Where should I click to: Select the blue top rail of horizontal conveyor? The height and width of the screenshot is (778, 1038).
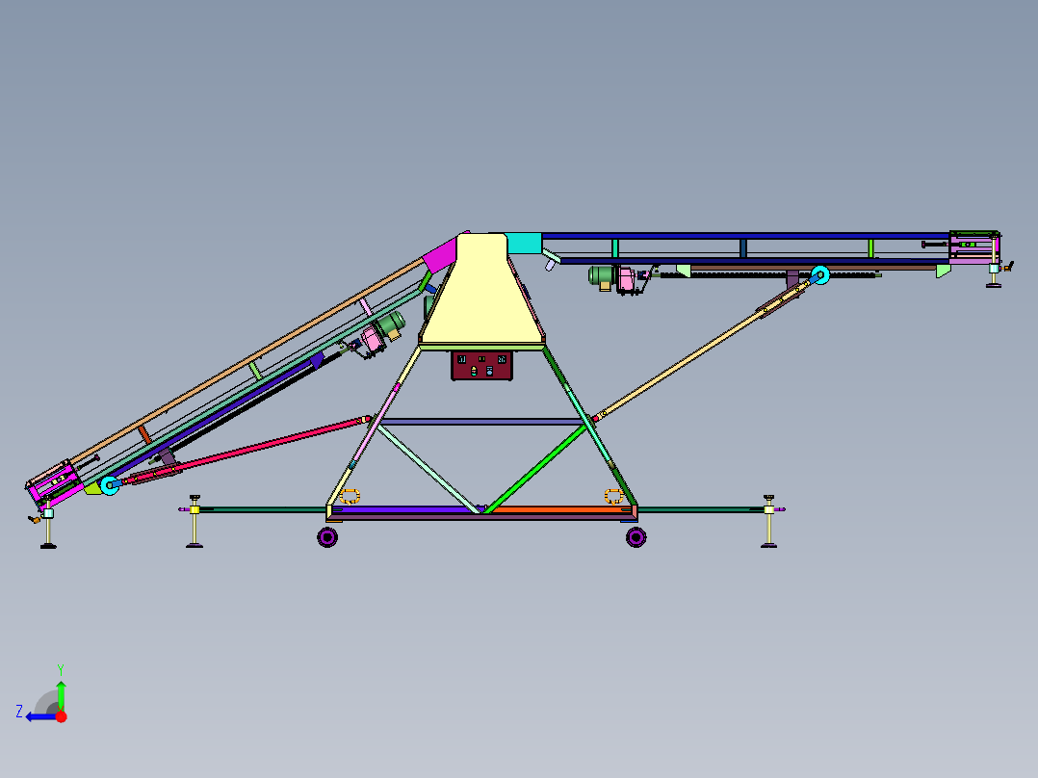(745, 236)
